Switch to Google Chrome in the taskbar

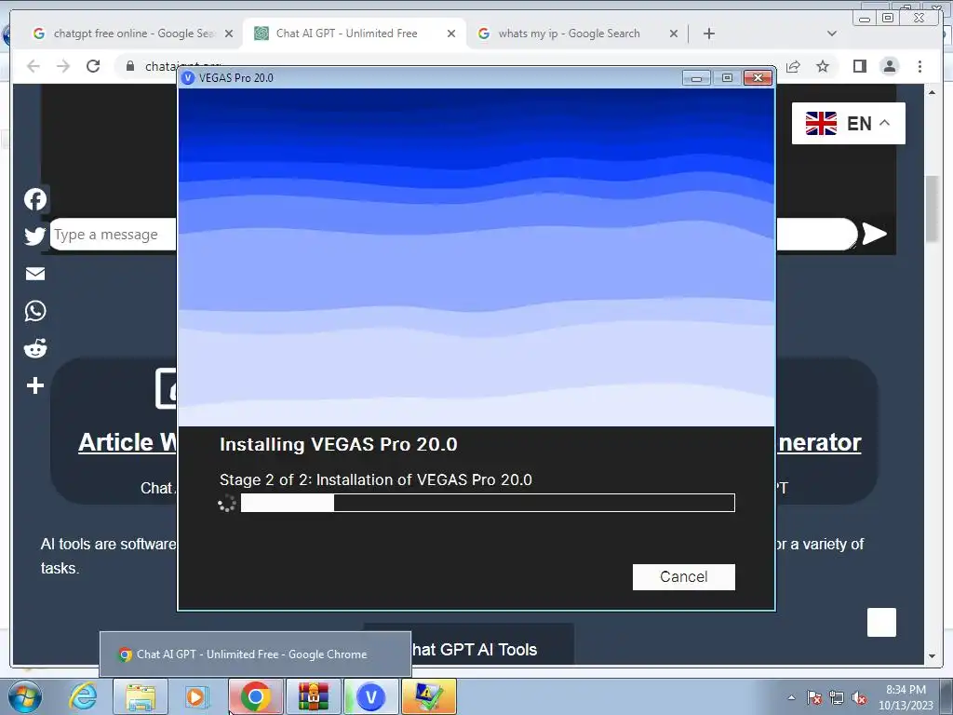[255, 696]
